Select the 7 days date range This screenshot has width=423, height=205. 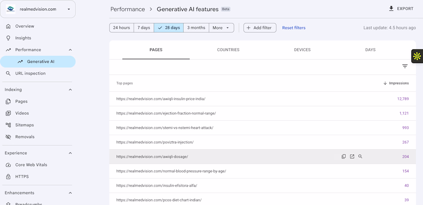(144, 28)
